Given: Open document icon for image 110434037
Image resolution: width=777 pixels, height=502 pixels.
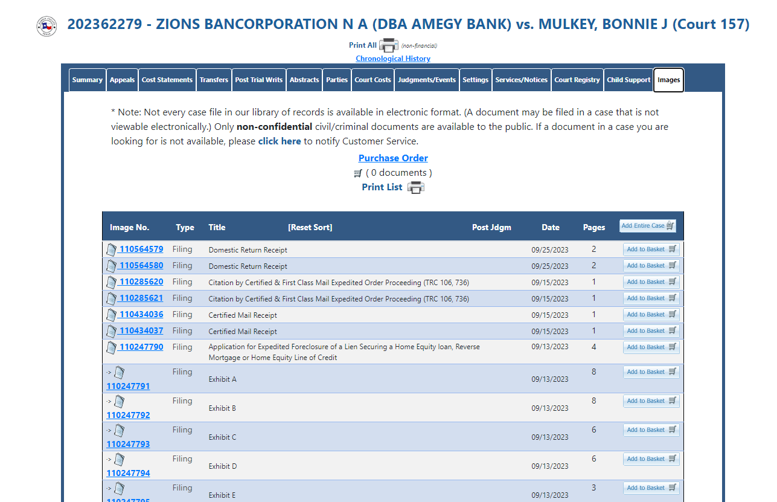Looking at the screenshot, I should click(112, 331).
